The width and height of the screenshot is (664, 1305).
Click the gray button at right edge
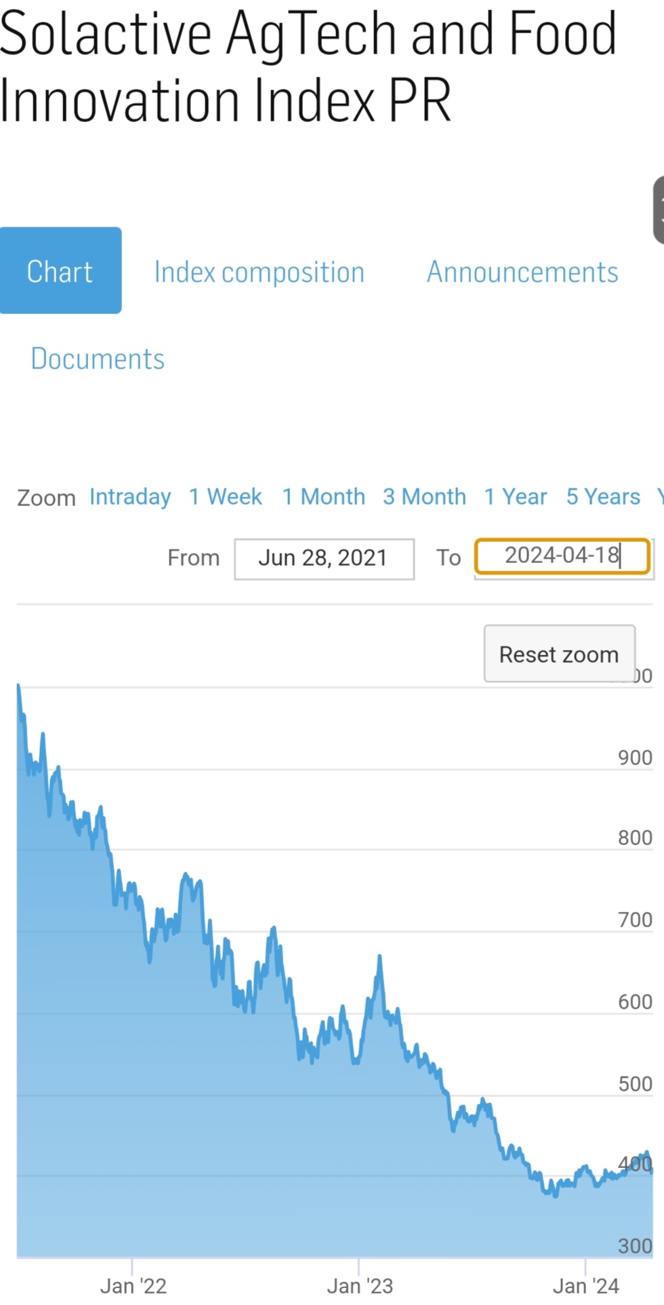tap(658, 210)
